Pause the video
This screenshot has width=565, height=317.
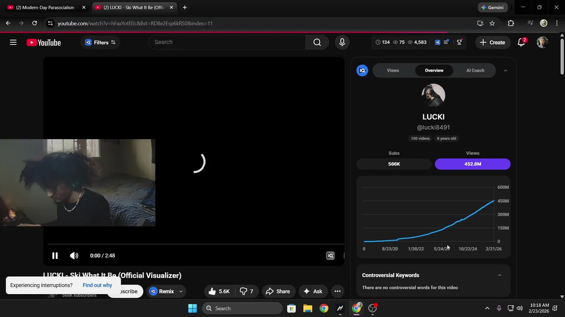[55, 255]
